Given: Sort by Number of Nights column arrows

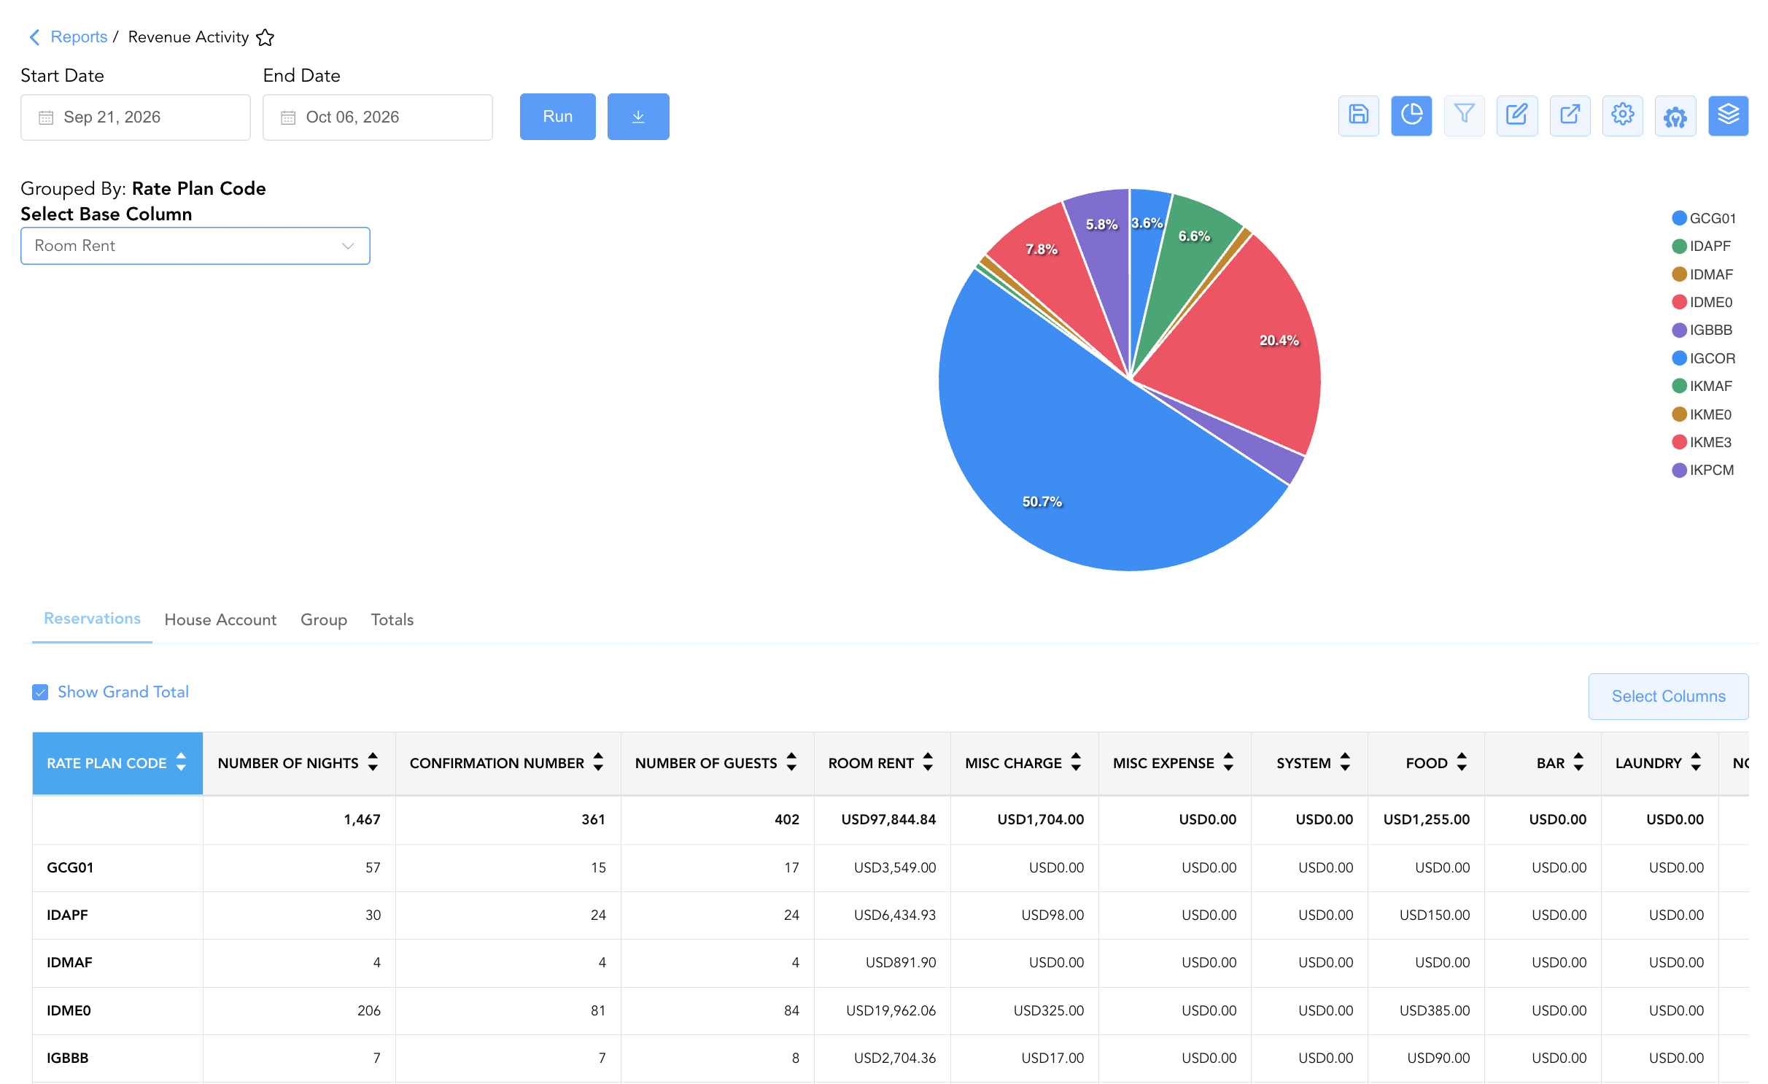Looking at the screenshot, I should point(373,762).
